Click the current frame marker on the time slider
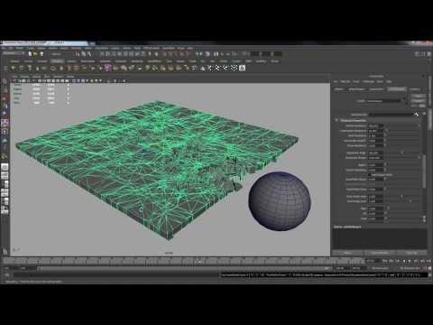433x325 pixels. 198,262
